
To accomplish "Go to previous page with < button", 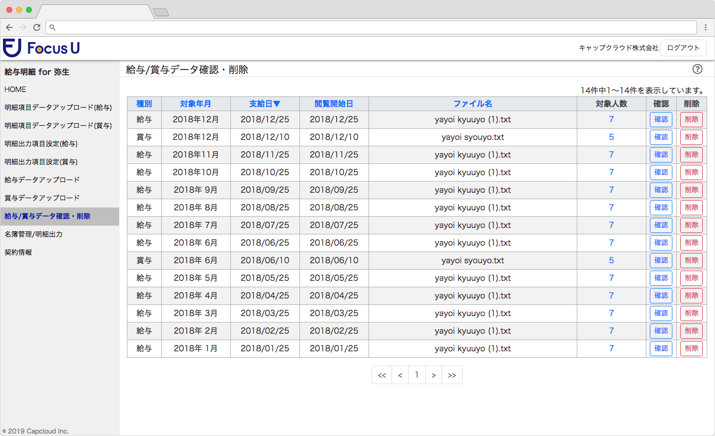I will [400, 375].
